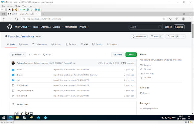Close the GitHub ParrotSec/mimikatz tab
Screen dimensions: 194x124
click(x=38, y=14)
